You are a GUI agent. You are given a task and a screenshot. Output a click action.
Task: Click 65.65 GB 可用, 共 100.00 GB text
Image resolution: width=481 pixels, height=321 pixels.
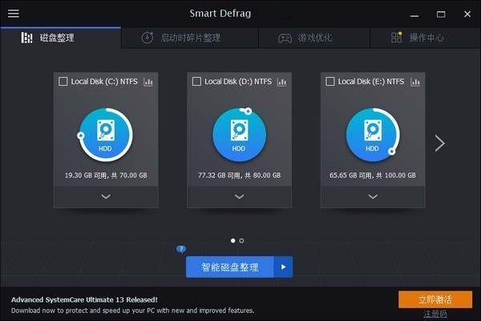373,176
